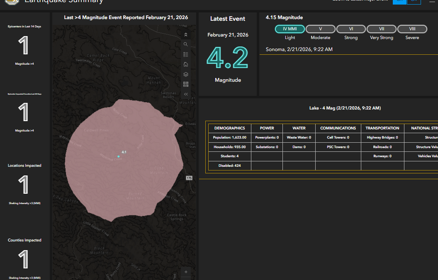The image size is (438, 280).
Task: Click the agency logo in header
Action: tap(12, 2)
